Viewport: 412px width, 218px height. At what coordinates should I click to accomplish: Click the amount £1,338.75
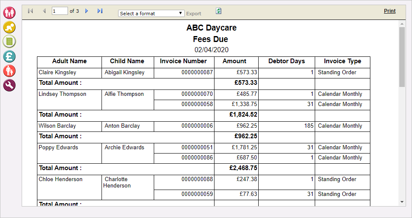pos(244,104)
